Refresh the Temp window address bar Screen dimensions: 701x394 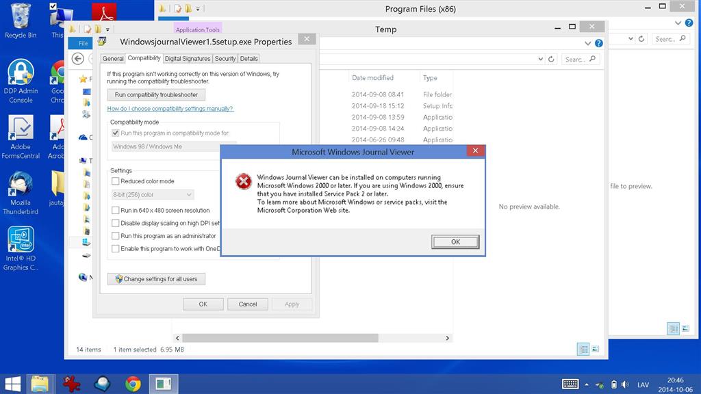coord(551,59)
